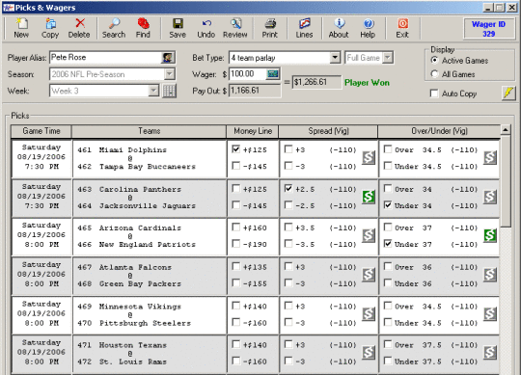The width and height of the screenshot is (521, 375).
Task: Check Over 36 for Falcons-Packers game
Action: [x=388, y=266]
